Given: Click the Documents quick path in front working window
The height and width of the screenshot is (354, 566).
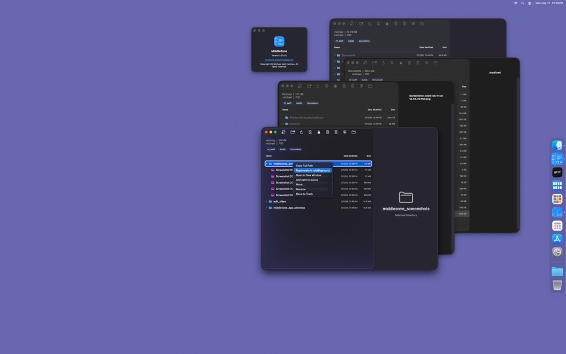Looking at the screenshot, I should [x=296, y=149].
